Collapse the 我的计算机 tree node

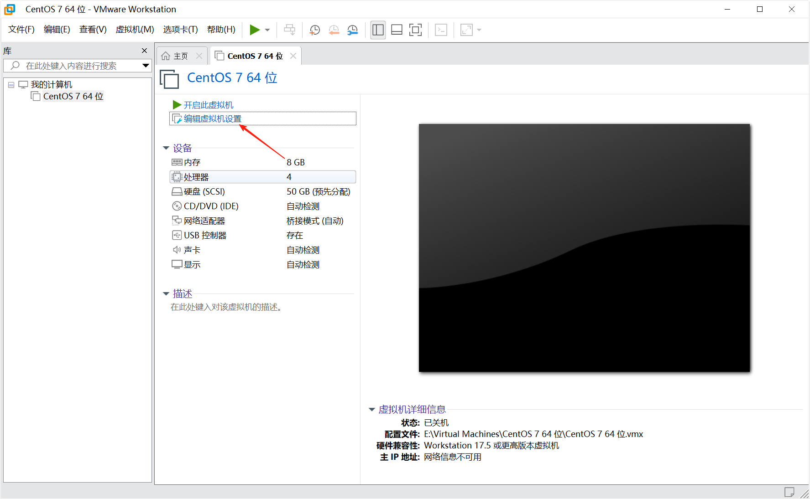(x=11, y=85)
